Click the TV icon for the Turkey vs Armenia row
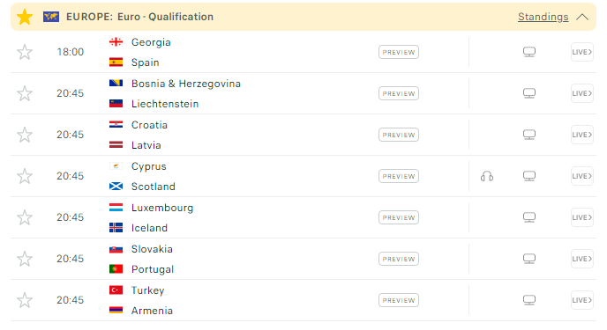The width and height of the screenshot is (607, 330). click(529, 300)
